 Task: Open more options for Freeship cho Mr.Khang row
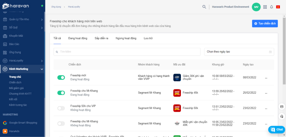266,93
